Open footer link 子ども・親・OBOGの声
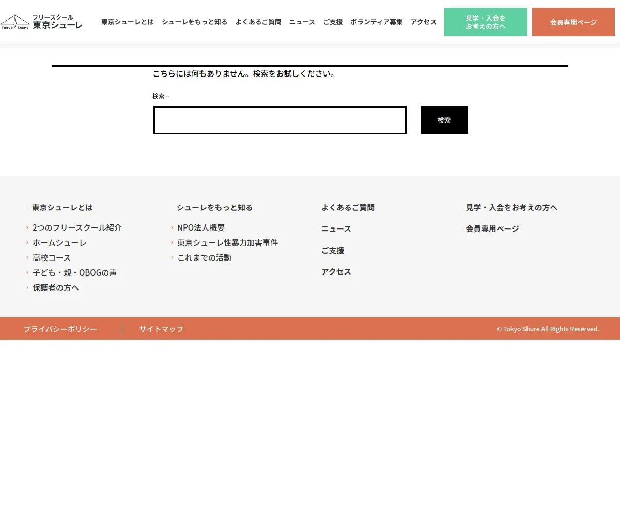620x517 pixels. [x=74, y=272]
